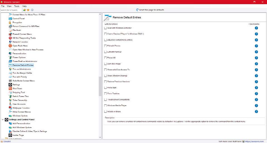Click tree scrollbar down arrow
Screen dimensions: 267x143
point(100,137)
